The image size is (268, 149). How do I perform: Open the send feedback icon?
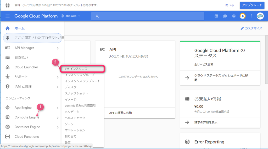225,16
